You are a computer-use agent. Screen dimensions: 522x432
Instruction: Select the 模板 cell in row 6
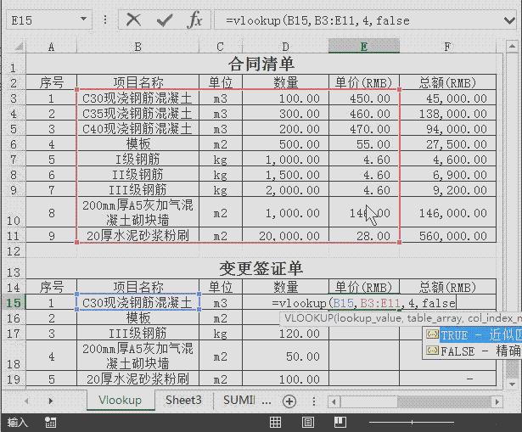[x=138, y=144]
